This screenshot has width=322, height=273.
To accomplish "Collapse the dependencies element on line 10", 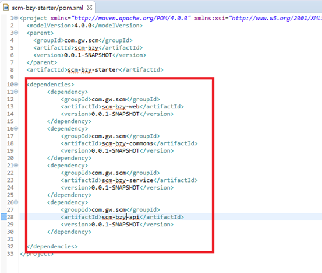I will click(16, 85).
